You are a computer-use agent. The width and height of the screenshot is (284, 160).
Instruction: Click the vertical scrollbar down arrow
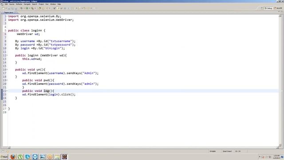pyautogui.click(x=280, y=145)
